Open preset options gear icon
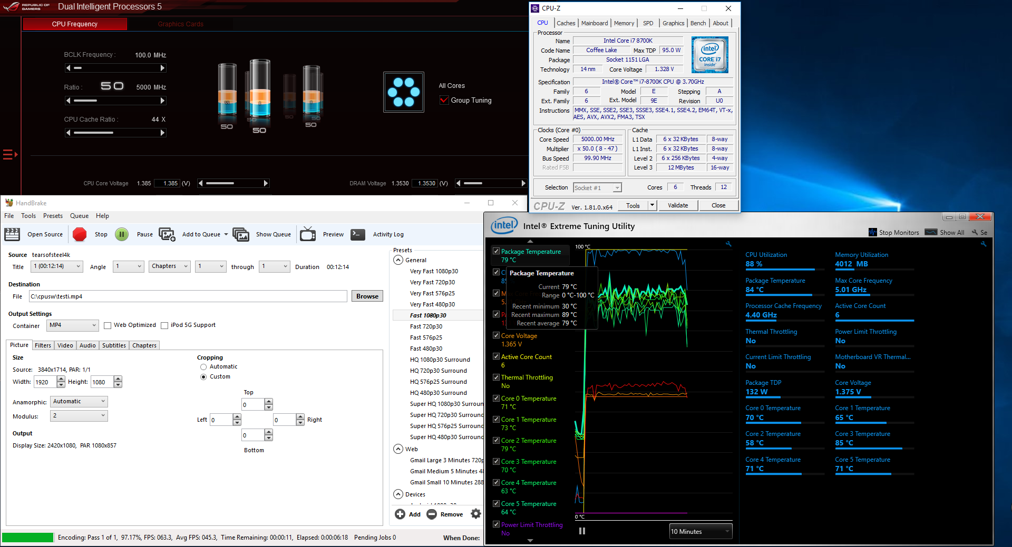1012x547 pixels. [x=476, y=514]
